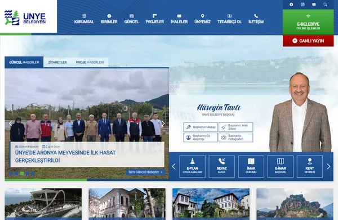Viewport: 338px width, 220px height.
Task: Open BEYAZ MASA tile
Action: pyautogui.click(x=221, y=166)
